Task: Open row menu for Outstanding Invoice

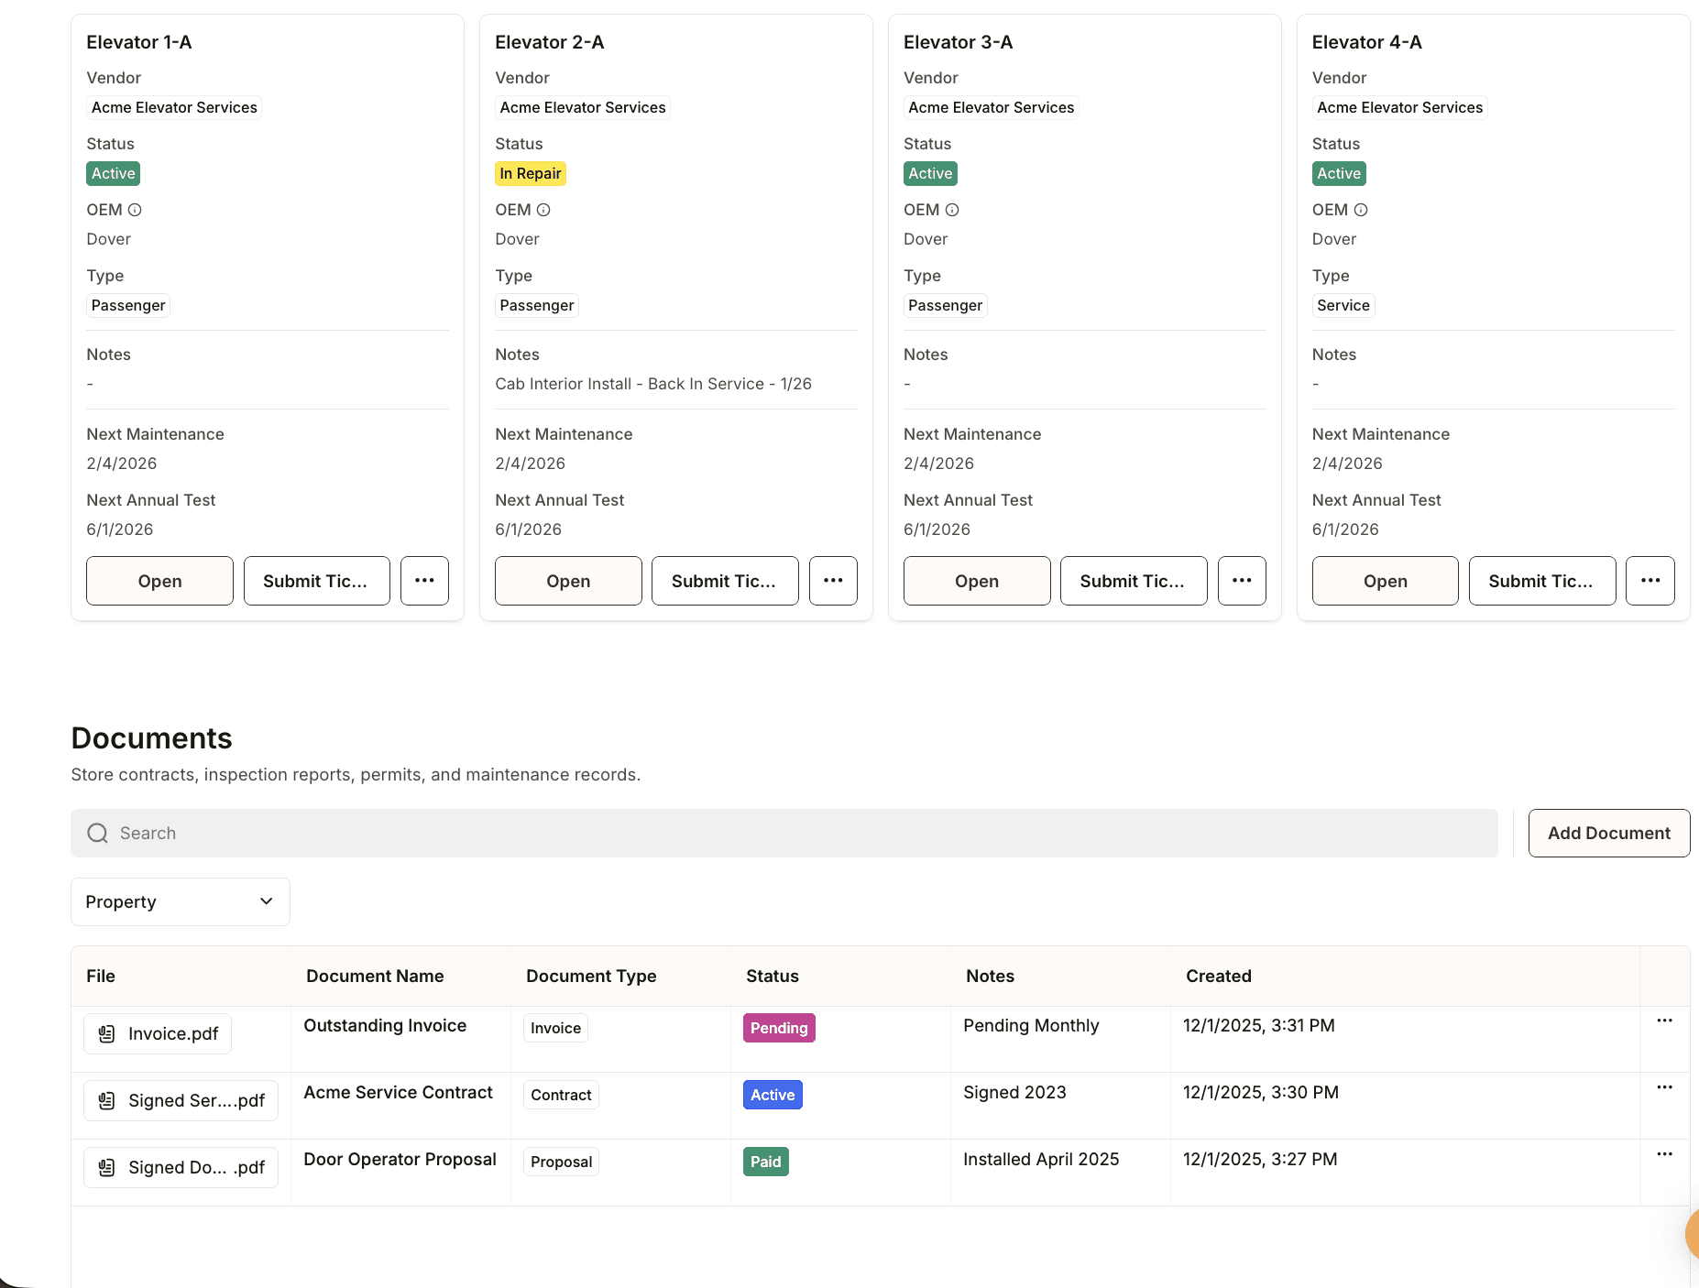Action: pyautogui.click(x=1665, y=1021)
